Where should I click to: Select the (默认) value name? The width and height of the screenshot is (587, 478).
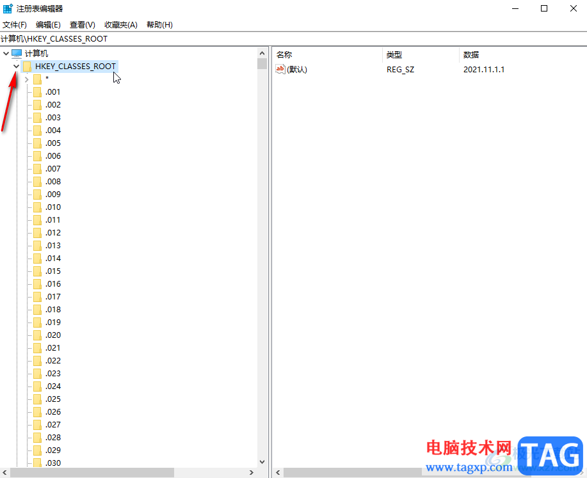point(297,70)
